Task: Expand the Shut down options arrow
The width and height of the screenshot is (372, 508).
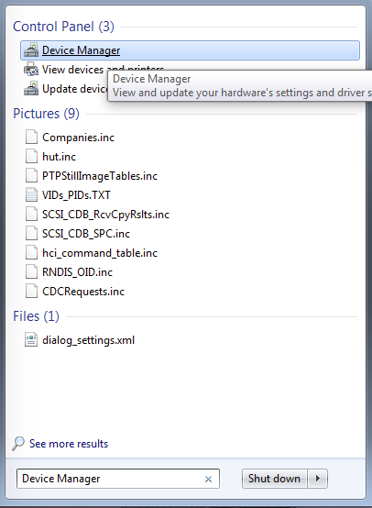Action: 318,479
